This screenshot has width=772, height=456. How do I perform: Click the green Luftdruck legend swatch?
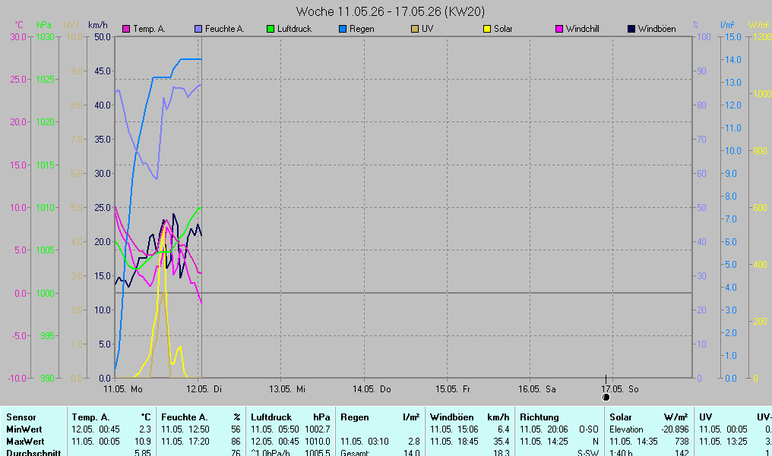(271, 29)
